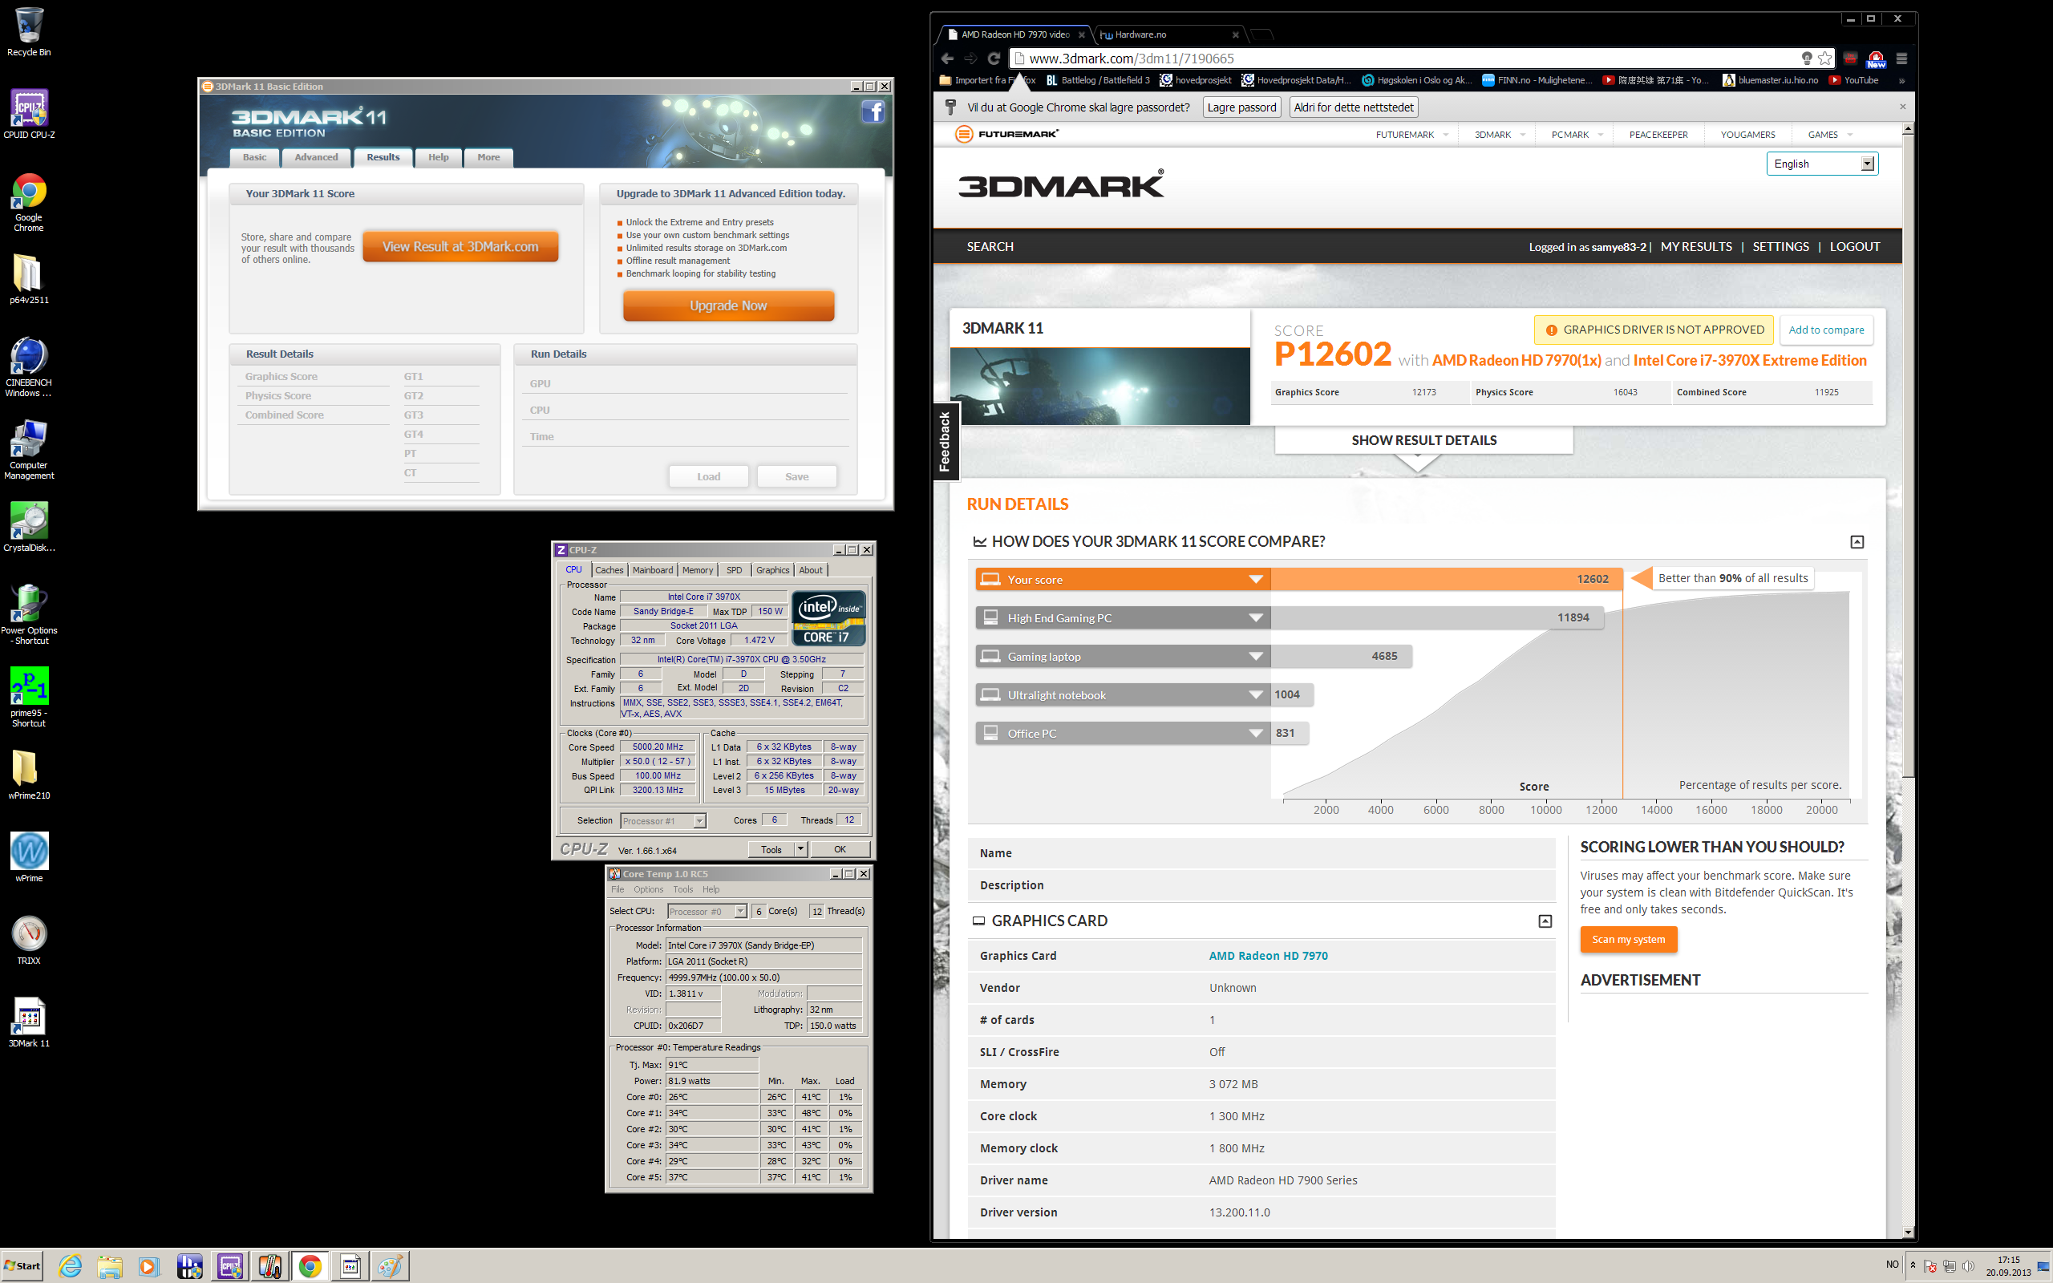Click the Add to compare button

[x=1825, y=330]
